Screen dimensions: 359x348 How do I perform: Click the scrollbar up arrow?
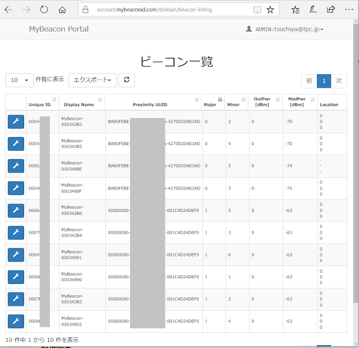[x=356, y=21]
